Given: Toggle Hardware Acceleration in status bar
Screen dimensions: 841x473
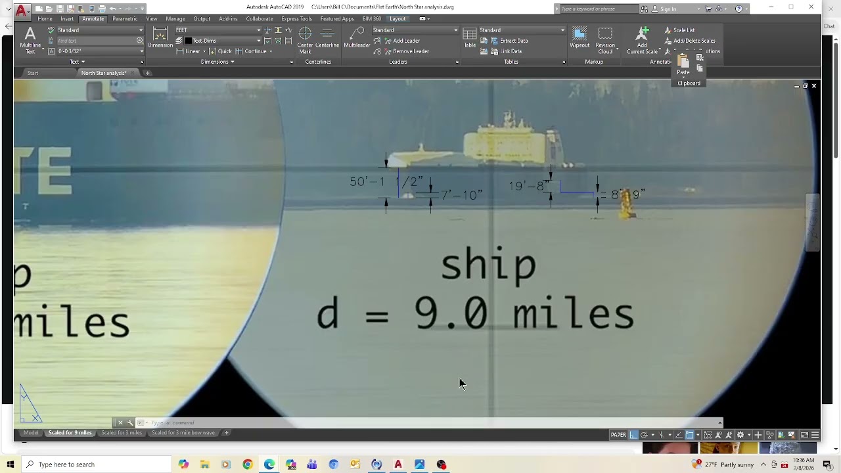Looking at the screenshot, I should pos(781,435).
